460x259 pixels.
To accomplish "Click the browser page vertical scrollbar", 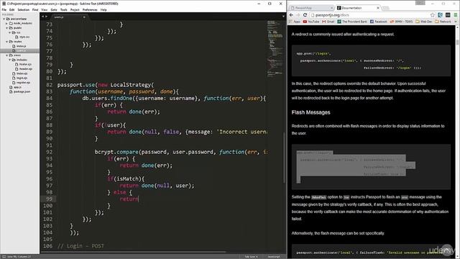I will (457, 42).
